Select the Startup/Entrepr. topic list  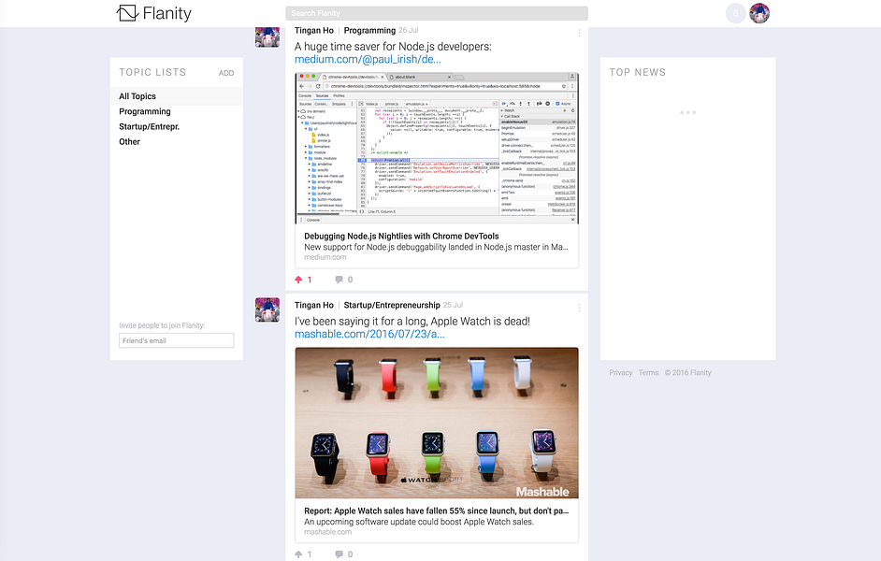(149, 127)
